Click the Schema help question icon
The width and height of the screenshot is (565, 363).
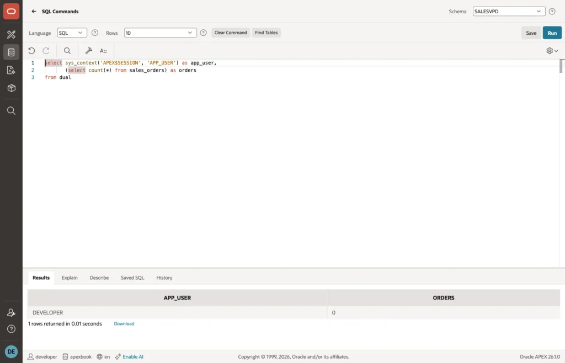(x=552, y=12)
